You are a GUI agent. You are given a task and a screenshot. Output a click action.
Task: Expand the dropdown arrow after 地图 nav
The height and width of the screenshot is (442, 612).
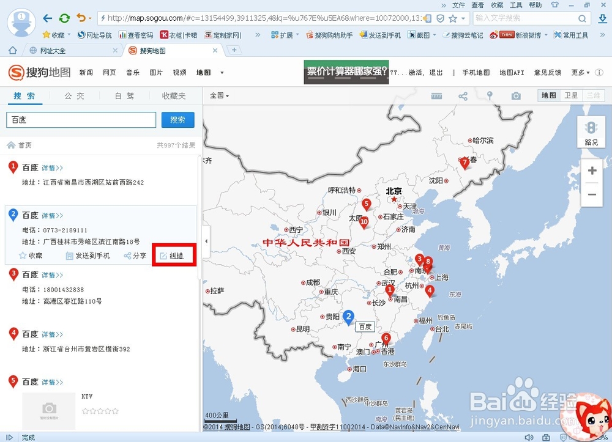coord(222,73)
